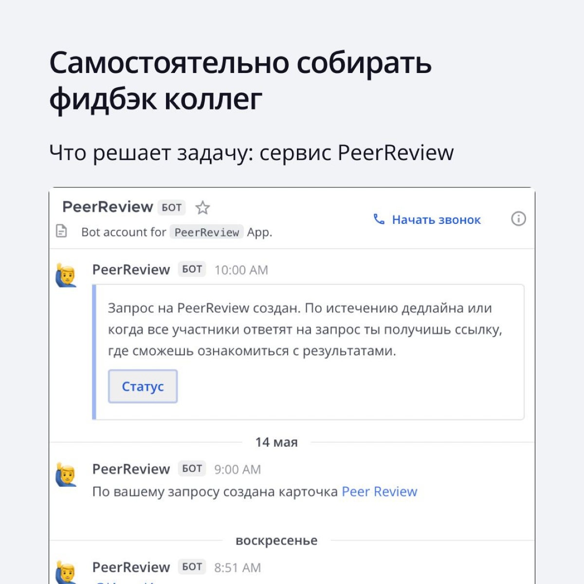The width and height of the screenshot is (584, 584).
Task: Click the Начать звонок label
Action: pyautogui.click(x=436, y=220)
